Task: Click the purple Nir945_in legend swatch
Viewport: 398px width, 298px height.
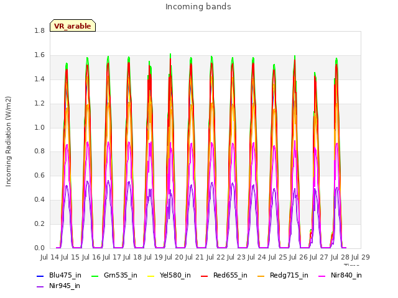Action: point(40,287)
